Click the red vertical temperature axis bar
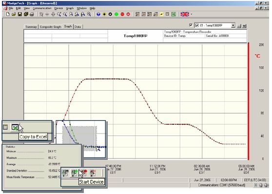Image resolution: width=272 pixels, height=194 pixels. click(249, 101)
